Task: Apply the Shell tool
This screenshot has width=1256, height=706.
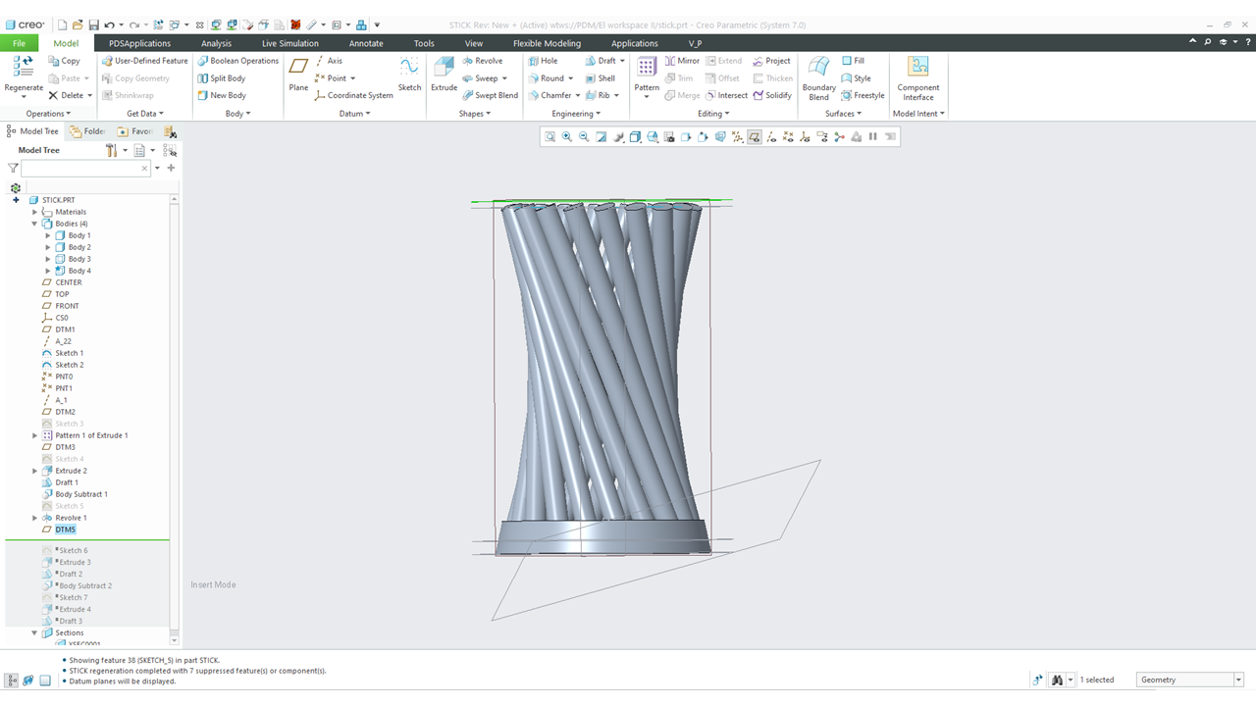Action: tap(601, 78)
